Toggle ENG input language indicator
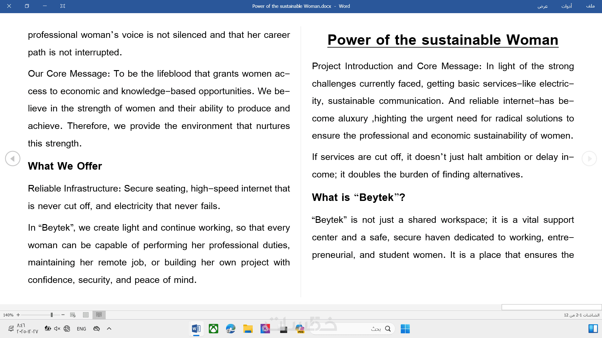602x338 pixels. pyautogui.click(x=81, y=329)
